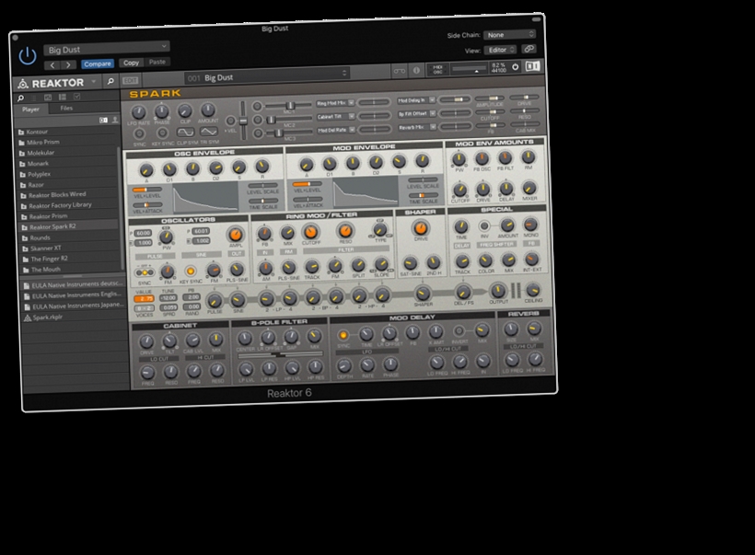This screenshot has width=755, height=555.
Task: Toggle the LFO SYNC button
Action: pyautogui.click(x=139, y=133)
